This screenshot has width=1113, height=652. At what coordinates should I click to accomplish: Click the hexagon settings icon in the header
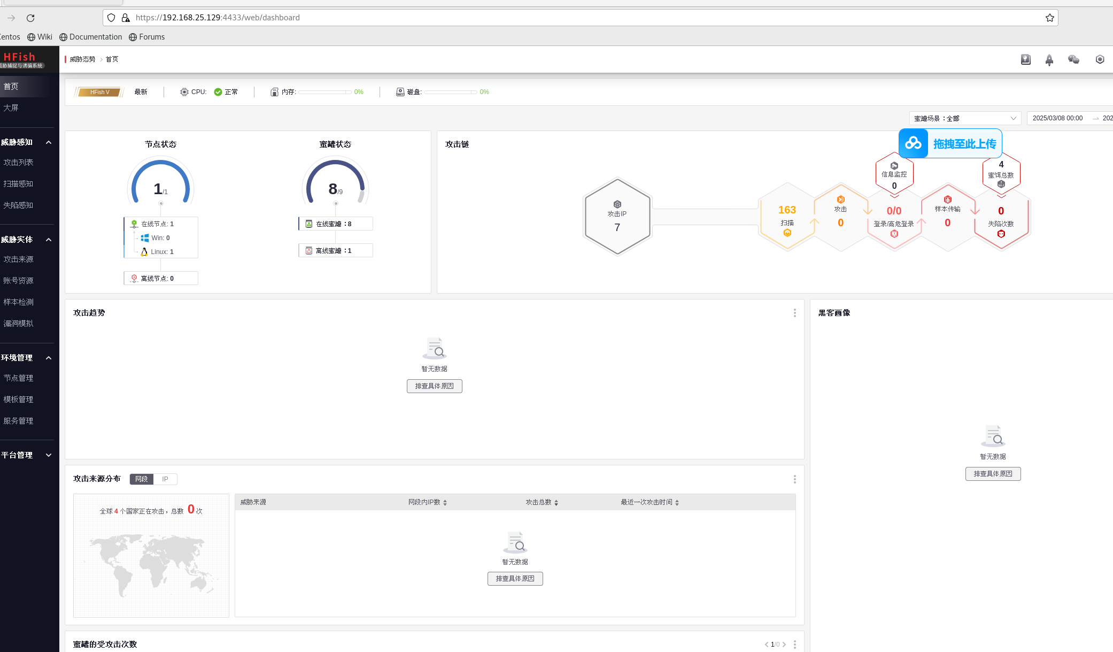1100,60
